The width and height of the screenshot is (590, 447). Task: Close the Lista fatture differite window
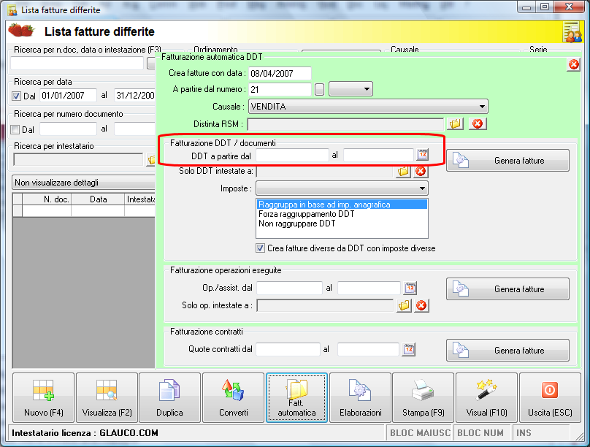tap(569, 7)
